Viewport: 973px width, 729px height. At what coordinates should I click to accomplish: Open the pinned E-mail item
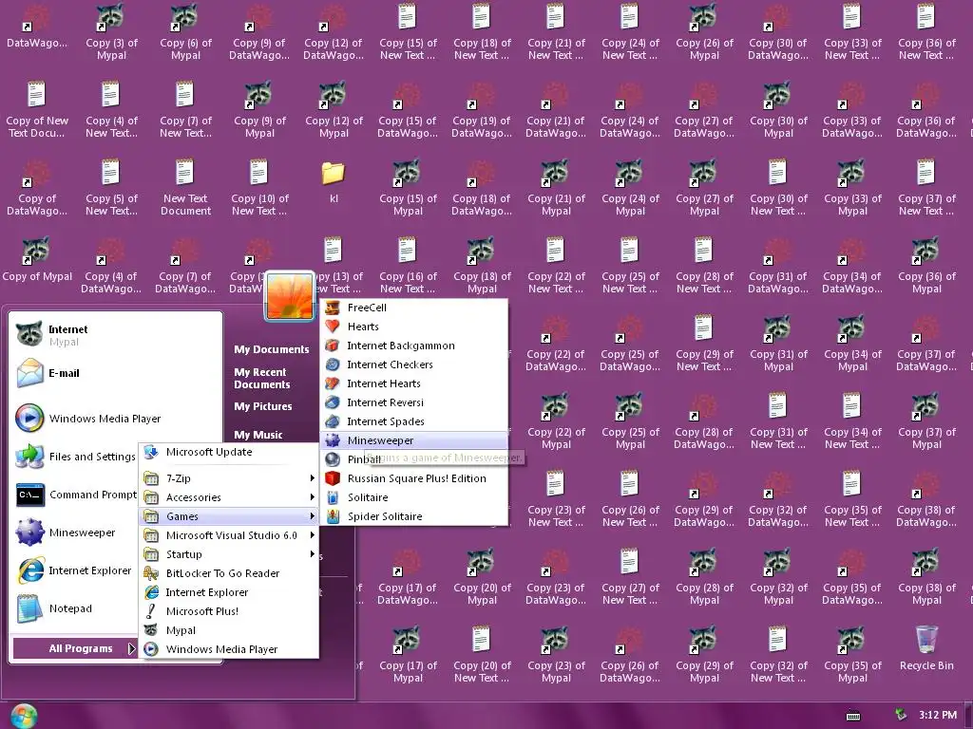115,373
